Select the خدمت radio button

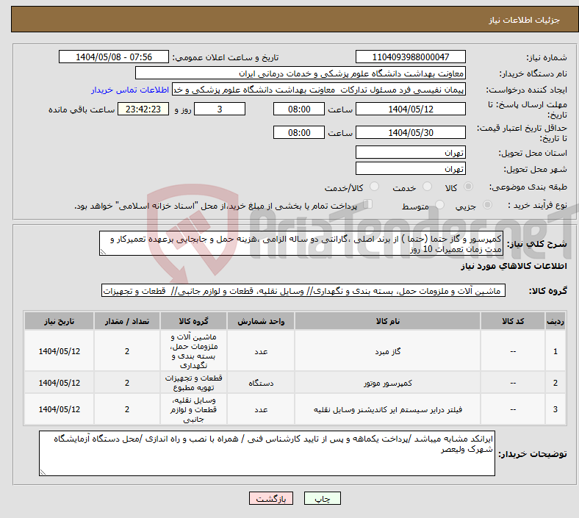427,187
